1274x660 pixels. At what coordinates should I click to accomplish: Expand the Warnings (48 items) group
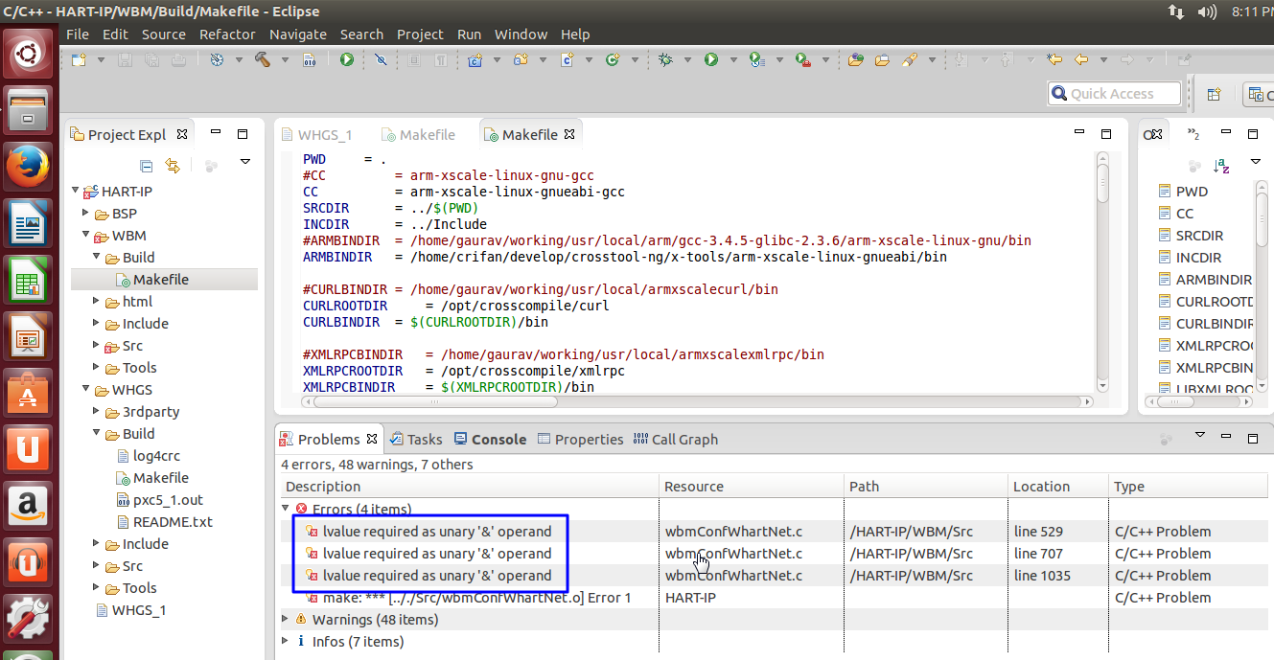286,620
